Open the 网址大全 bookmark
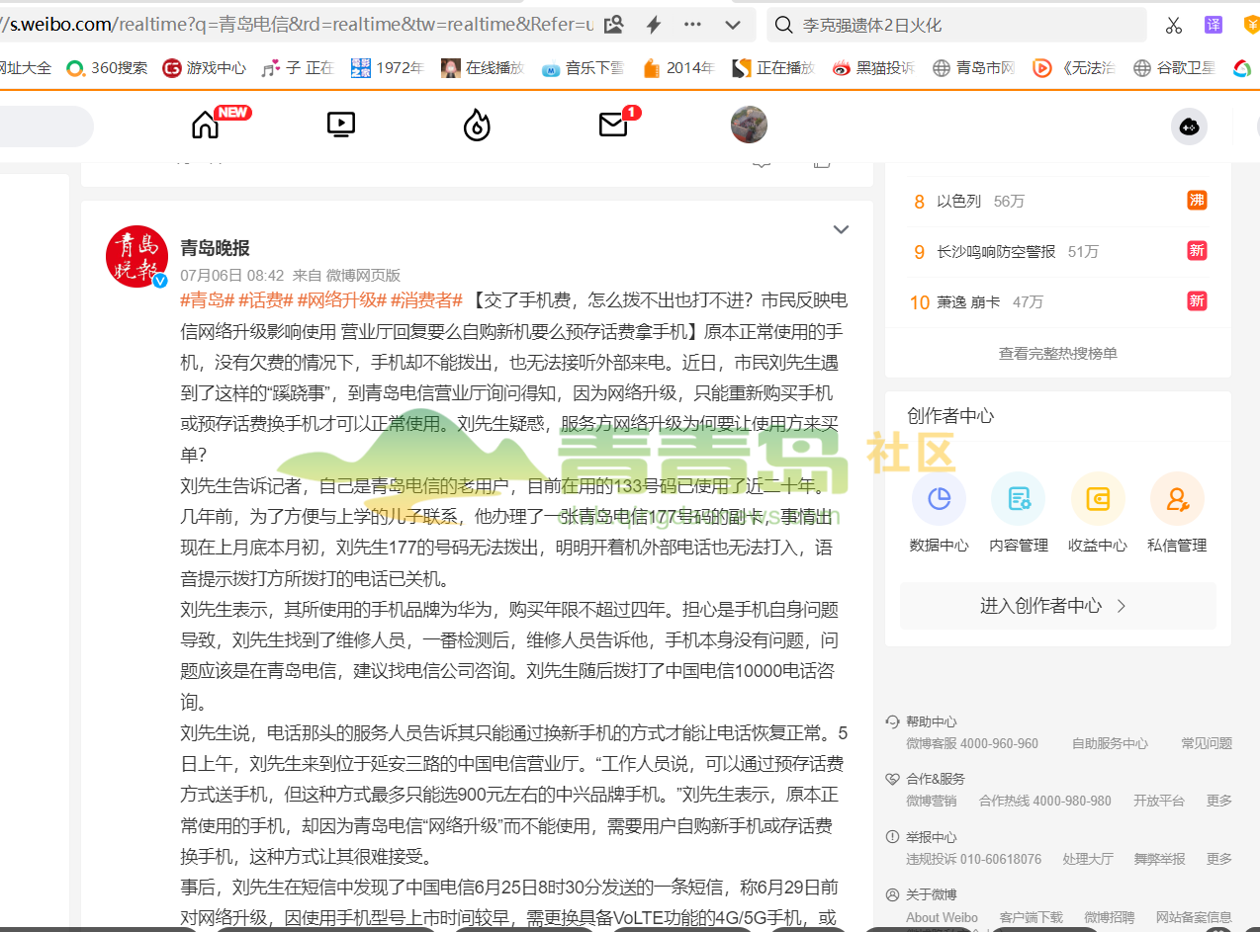 click(25, 68)
